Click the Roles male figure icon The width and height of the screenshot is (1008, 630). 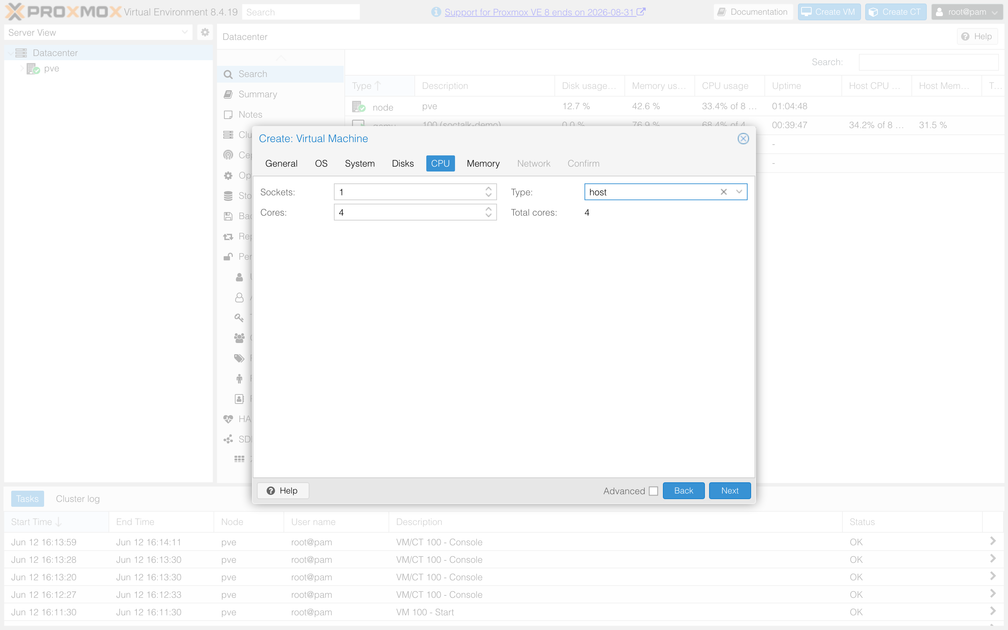tap(239, 378)
